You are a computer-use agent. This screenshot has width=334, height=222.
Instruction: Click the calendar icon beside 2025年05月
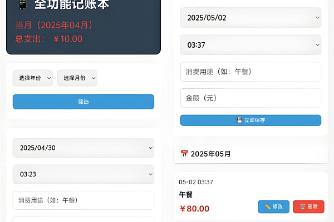point(184,154)
